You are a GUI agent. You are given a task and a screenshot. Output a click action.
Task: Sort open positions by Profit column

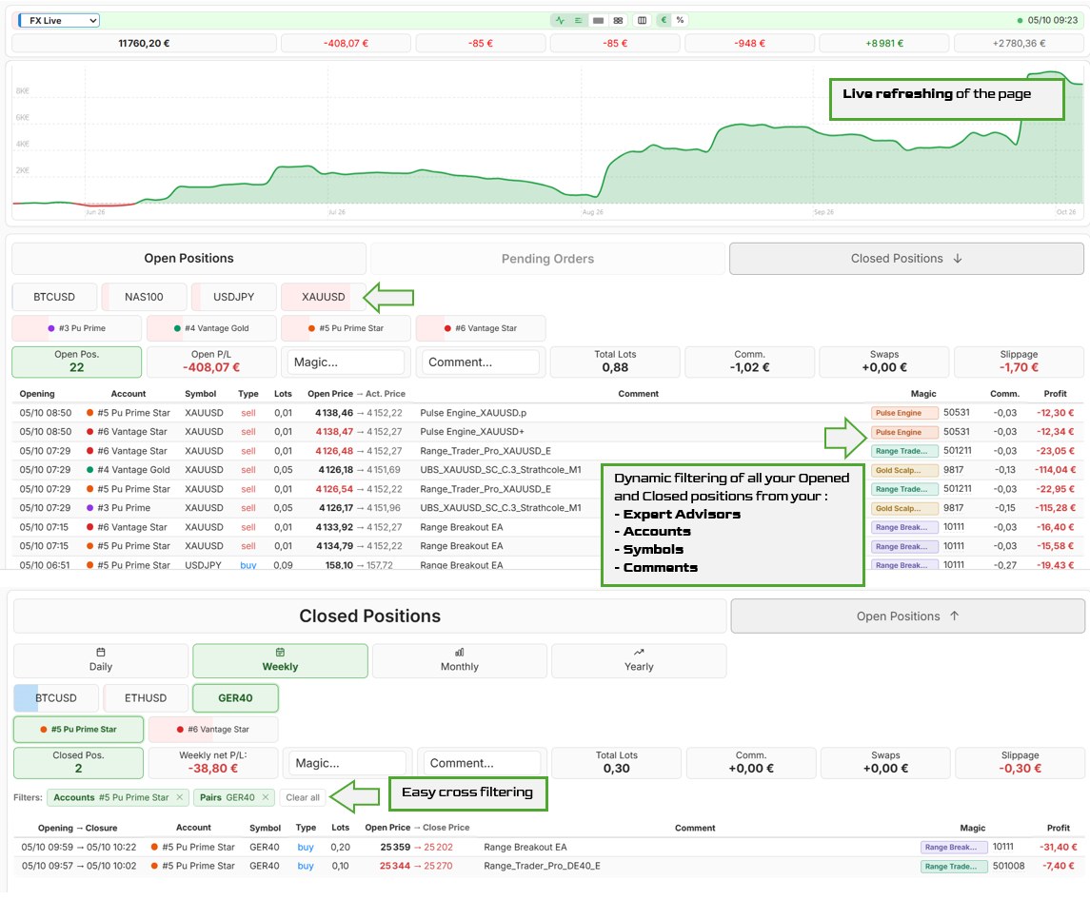[1055, 393]
